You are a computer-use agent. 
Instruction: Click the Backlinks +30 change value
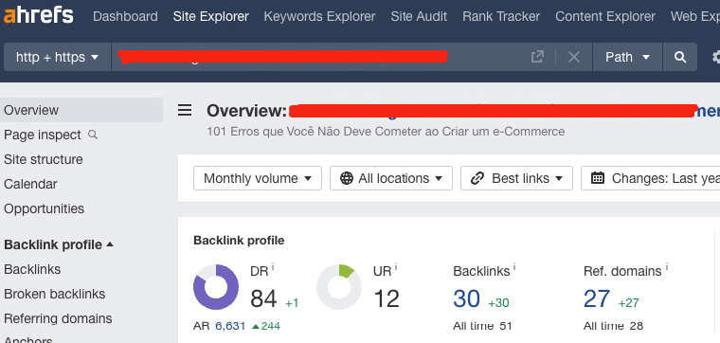pyautogui.click(x=498, y=303)
